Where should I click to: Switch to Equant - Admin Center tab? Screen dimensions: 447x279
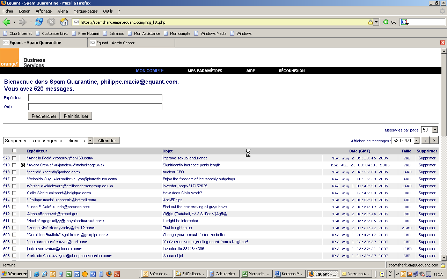click(x=132, y=43)
